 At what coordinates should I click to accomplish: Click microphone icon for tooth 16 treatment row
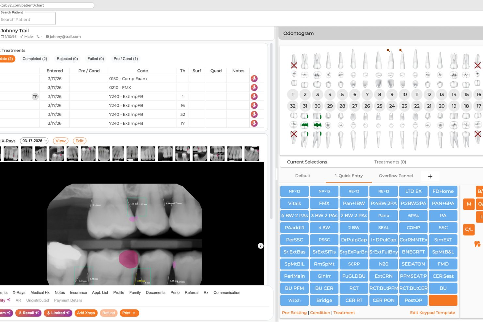tap(254, 105)
